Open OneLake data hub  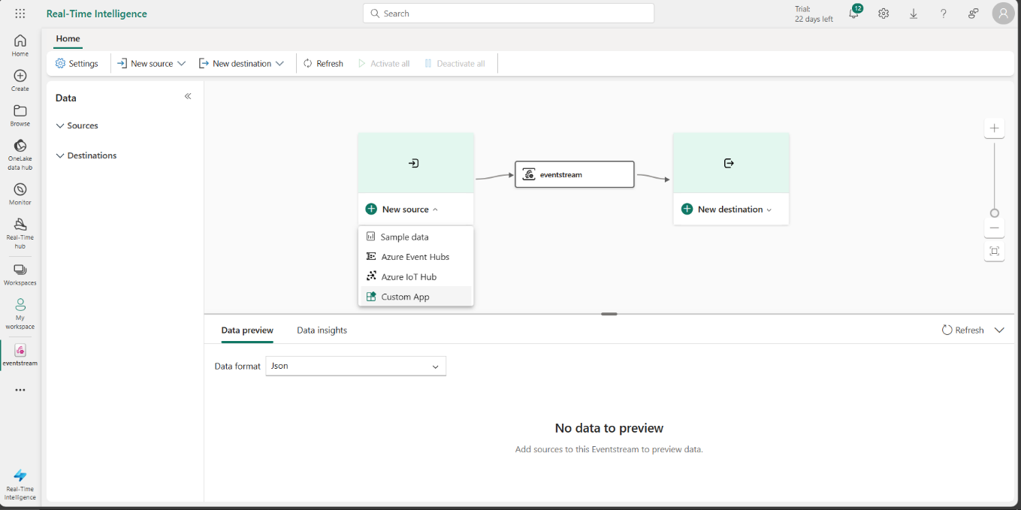click(x=20, y=155)
